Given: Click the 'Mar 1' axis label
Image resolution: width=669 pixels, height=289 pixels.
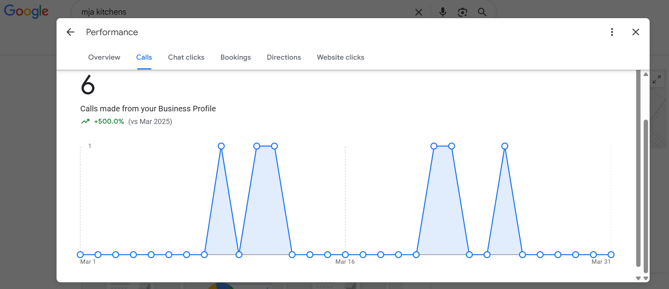Looking at the screenshot, I should (88, 262).
